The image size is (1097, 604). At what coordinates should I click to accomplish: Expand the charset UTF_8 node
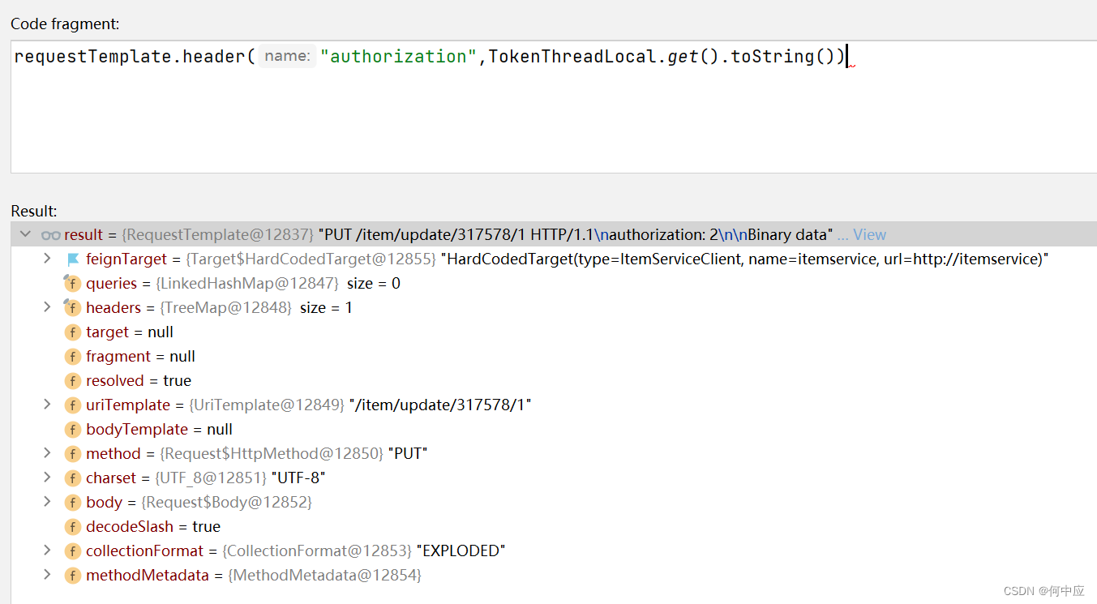click(x=47, y=478)
